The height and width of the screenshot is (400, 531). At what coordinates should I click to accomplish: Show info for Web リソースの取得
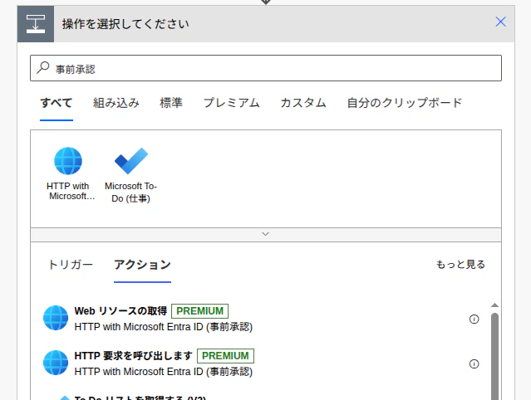click(474, 319)
